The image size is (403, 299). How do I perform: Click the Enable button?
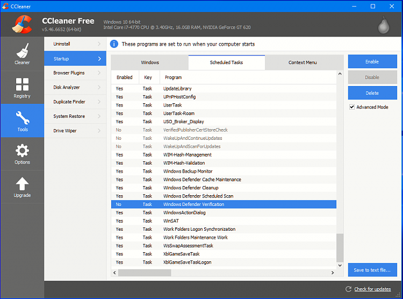(372, 61)
